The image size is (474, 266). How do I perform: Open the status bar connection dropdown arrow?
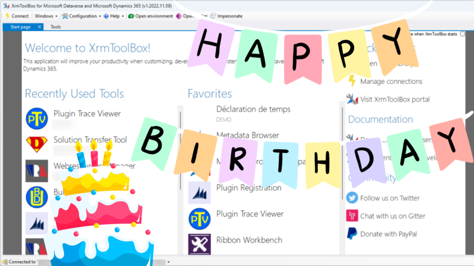click(x=168, y=262)
